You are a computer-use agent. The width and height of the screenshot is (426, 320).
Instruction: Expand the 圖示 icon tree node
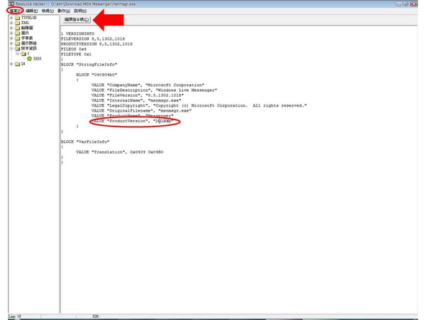point(11,33)
